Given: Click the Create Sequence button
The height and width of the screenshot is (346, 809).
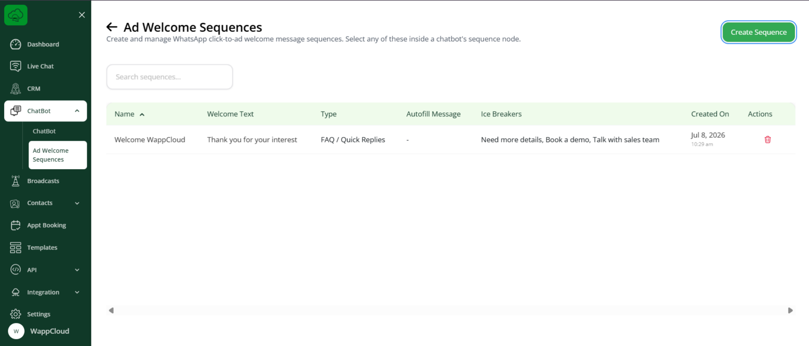Looking at the screenshot, I should pos(759,32).
